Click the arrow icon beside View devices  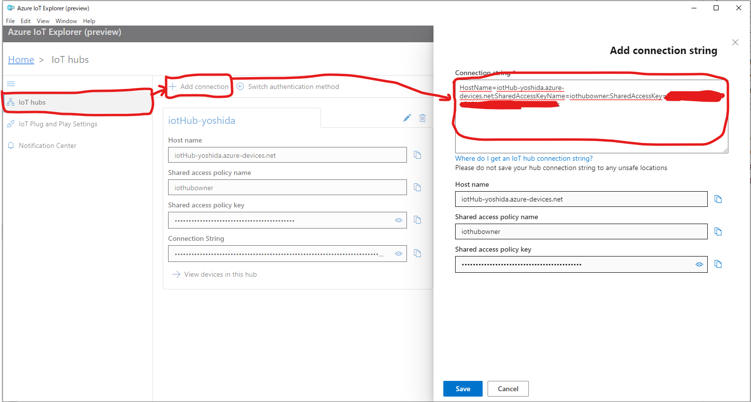[x=176, y=274]
